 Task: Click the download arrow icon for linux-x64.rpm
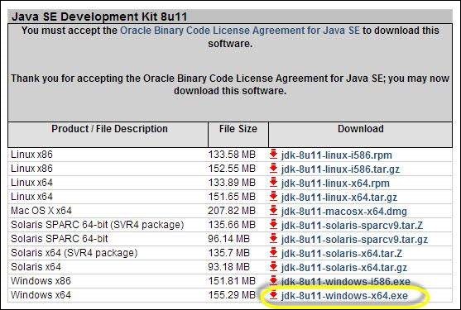click(273, 183)
